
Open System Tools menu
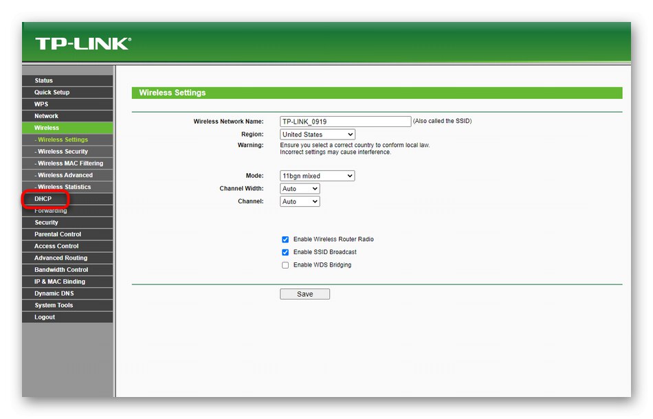click(67, 306)
